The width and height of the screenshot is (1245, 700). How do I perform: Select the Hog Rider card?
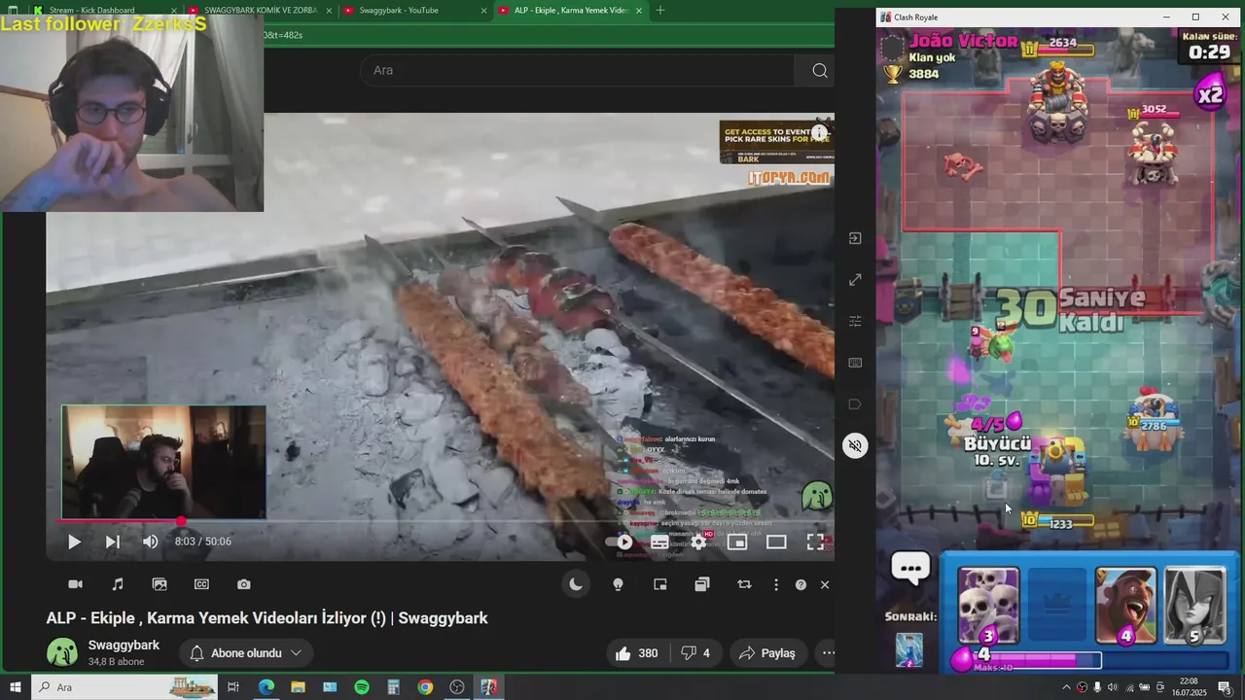(1126, 607)
